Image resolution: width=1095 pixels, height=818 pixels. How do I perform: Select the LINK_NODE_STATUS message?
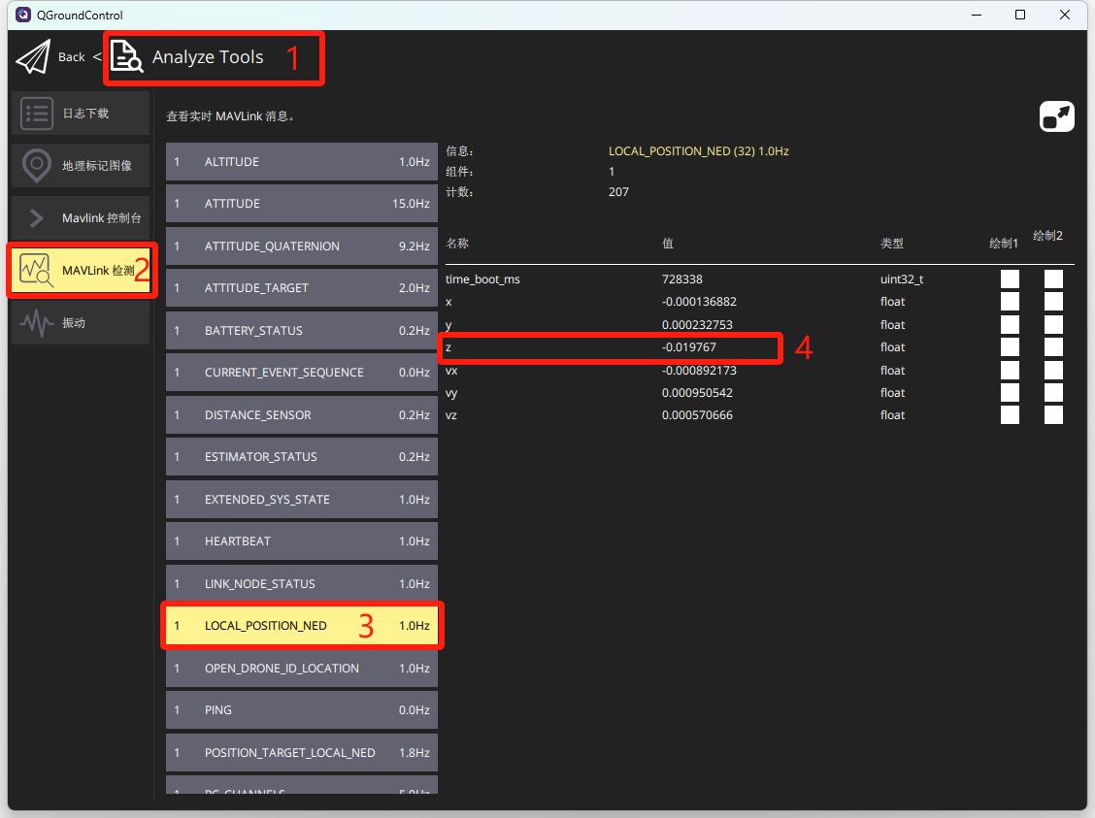point(302,584)
